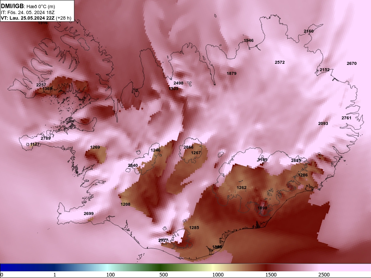This screenshot has width=371, height=278.
Task: Click the 2699 height label
Action: coord(89,214)
